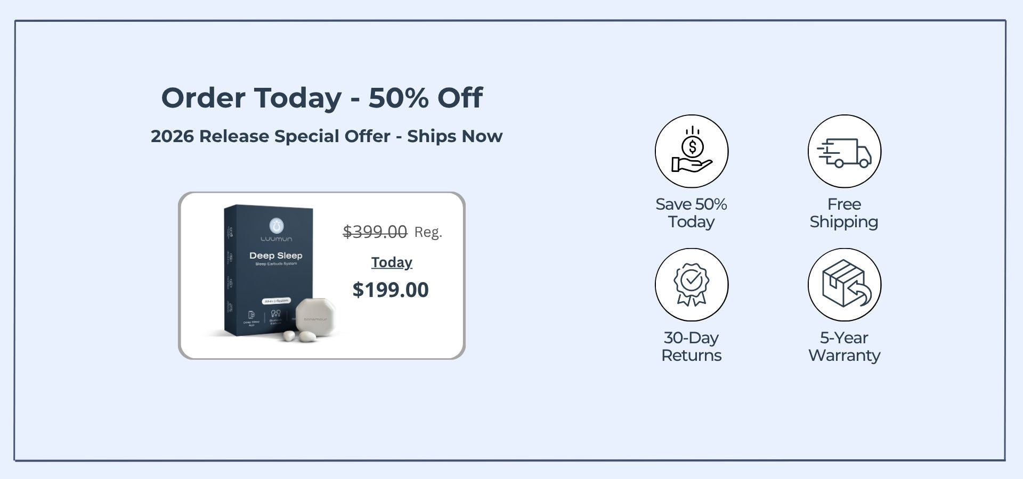Click the Order Today - 50% Off heading

(322, 98)
